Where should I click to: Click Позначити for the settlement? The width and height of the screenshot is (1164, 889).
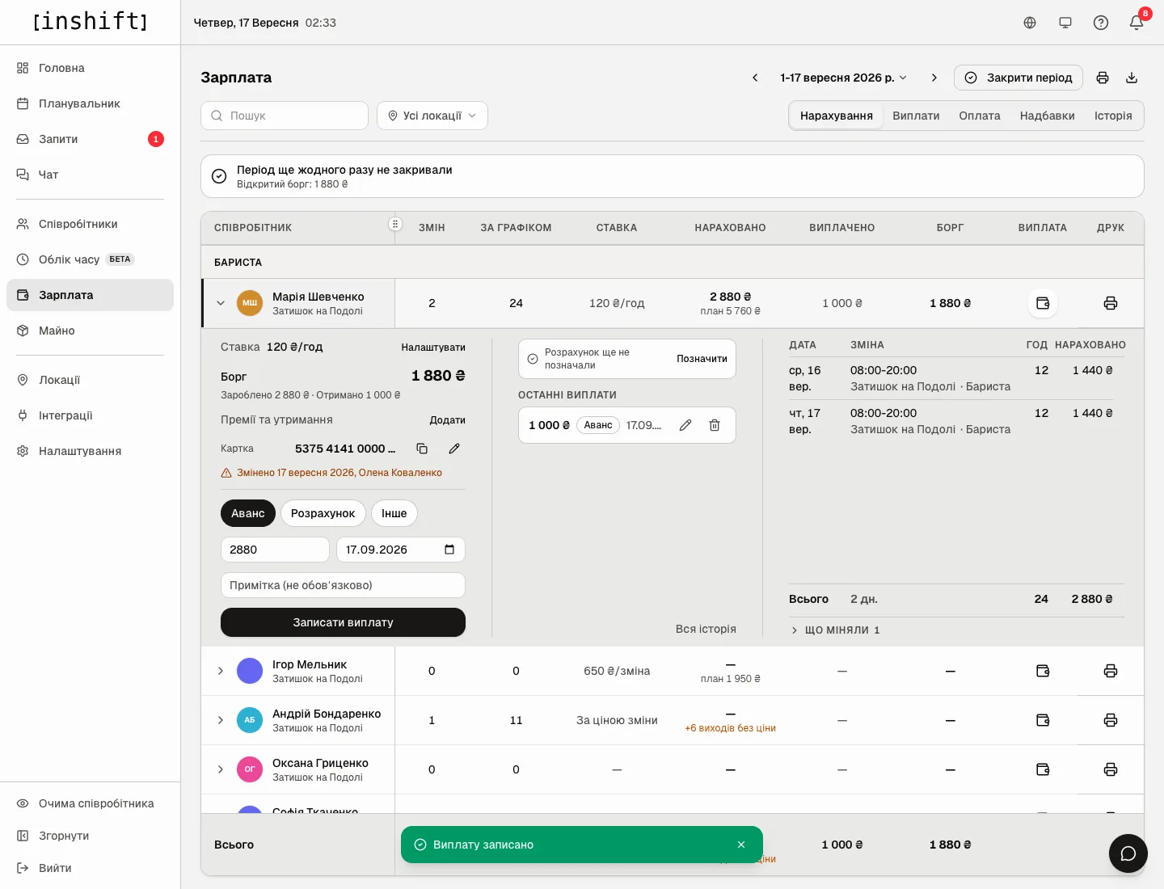pos(702,359)
